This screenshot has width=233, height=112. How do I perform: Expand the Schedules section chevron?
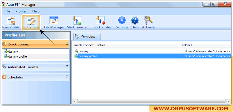[x=67, y=76]
